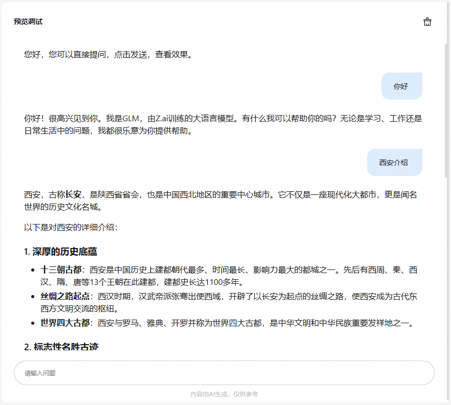Click the bold word 长安
Image resolution: width=451 pixels, height=405 pixels.
[73, 194]
